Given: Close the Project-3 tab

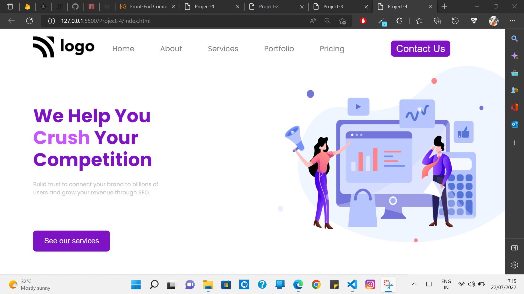Looking at the screenshot, I should tap(366, 7).
